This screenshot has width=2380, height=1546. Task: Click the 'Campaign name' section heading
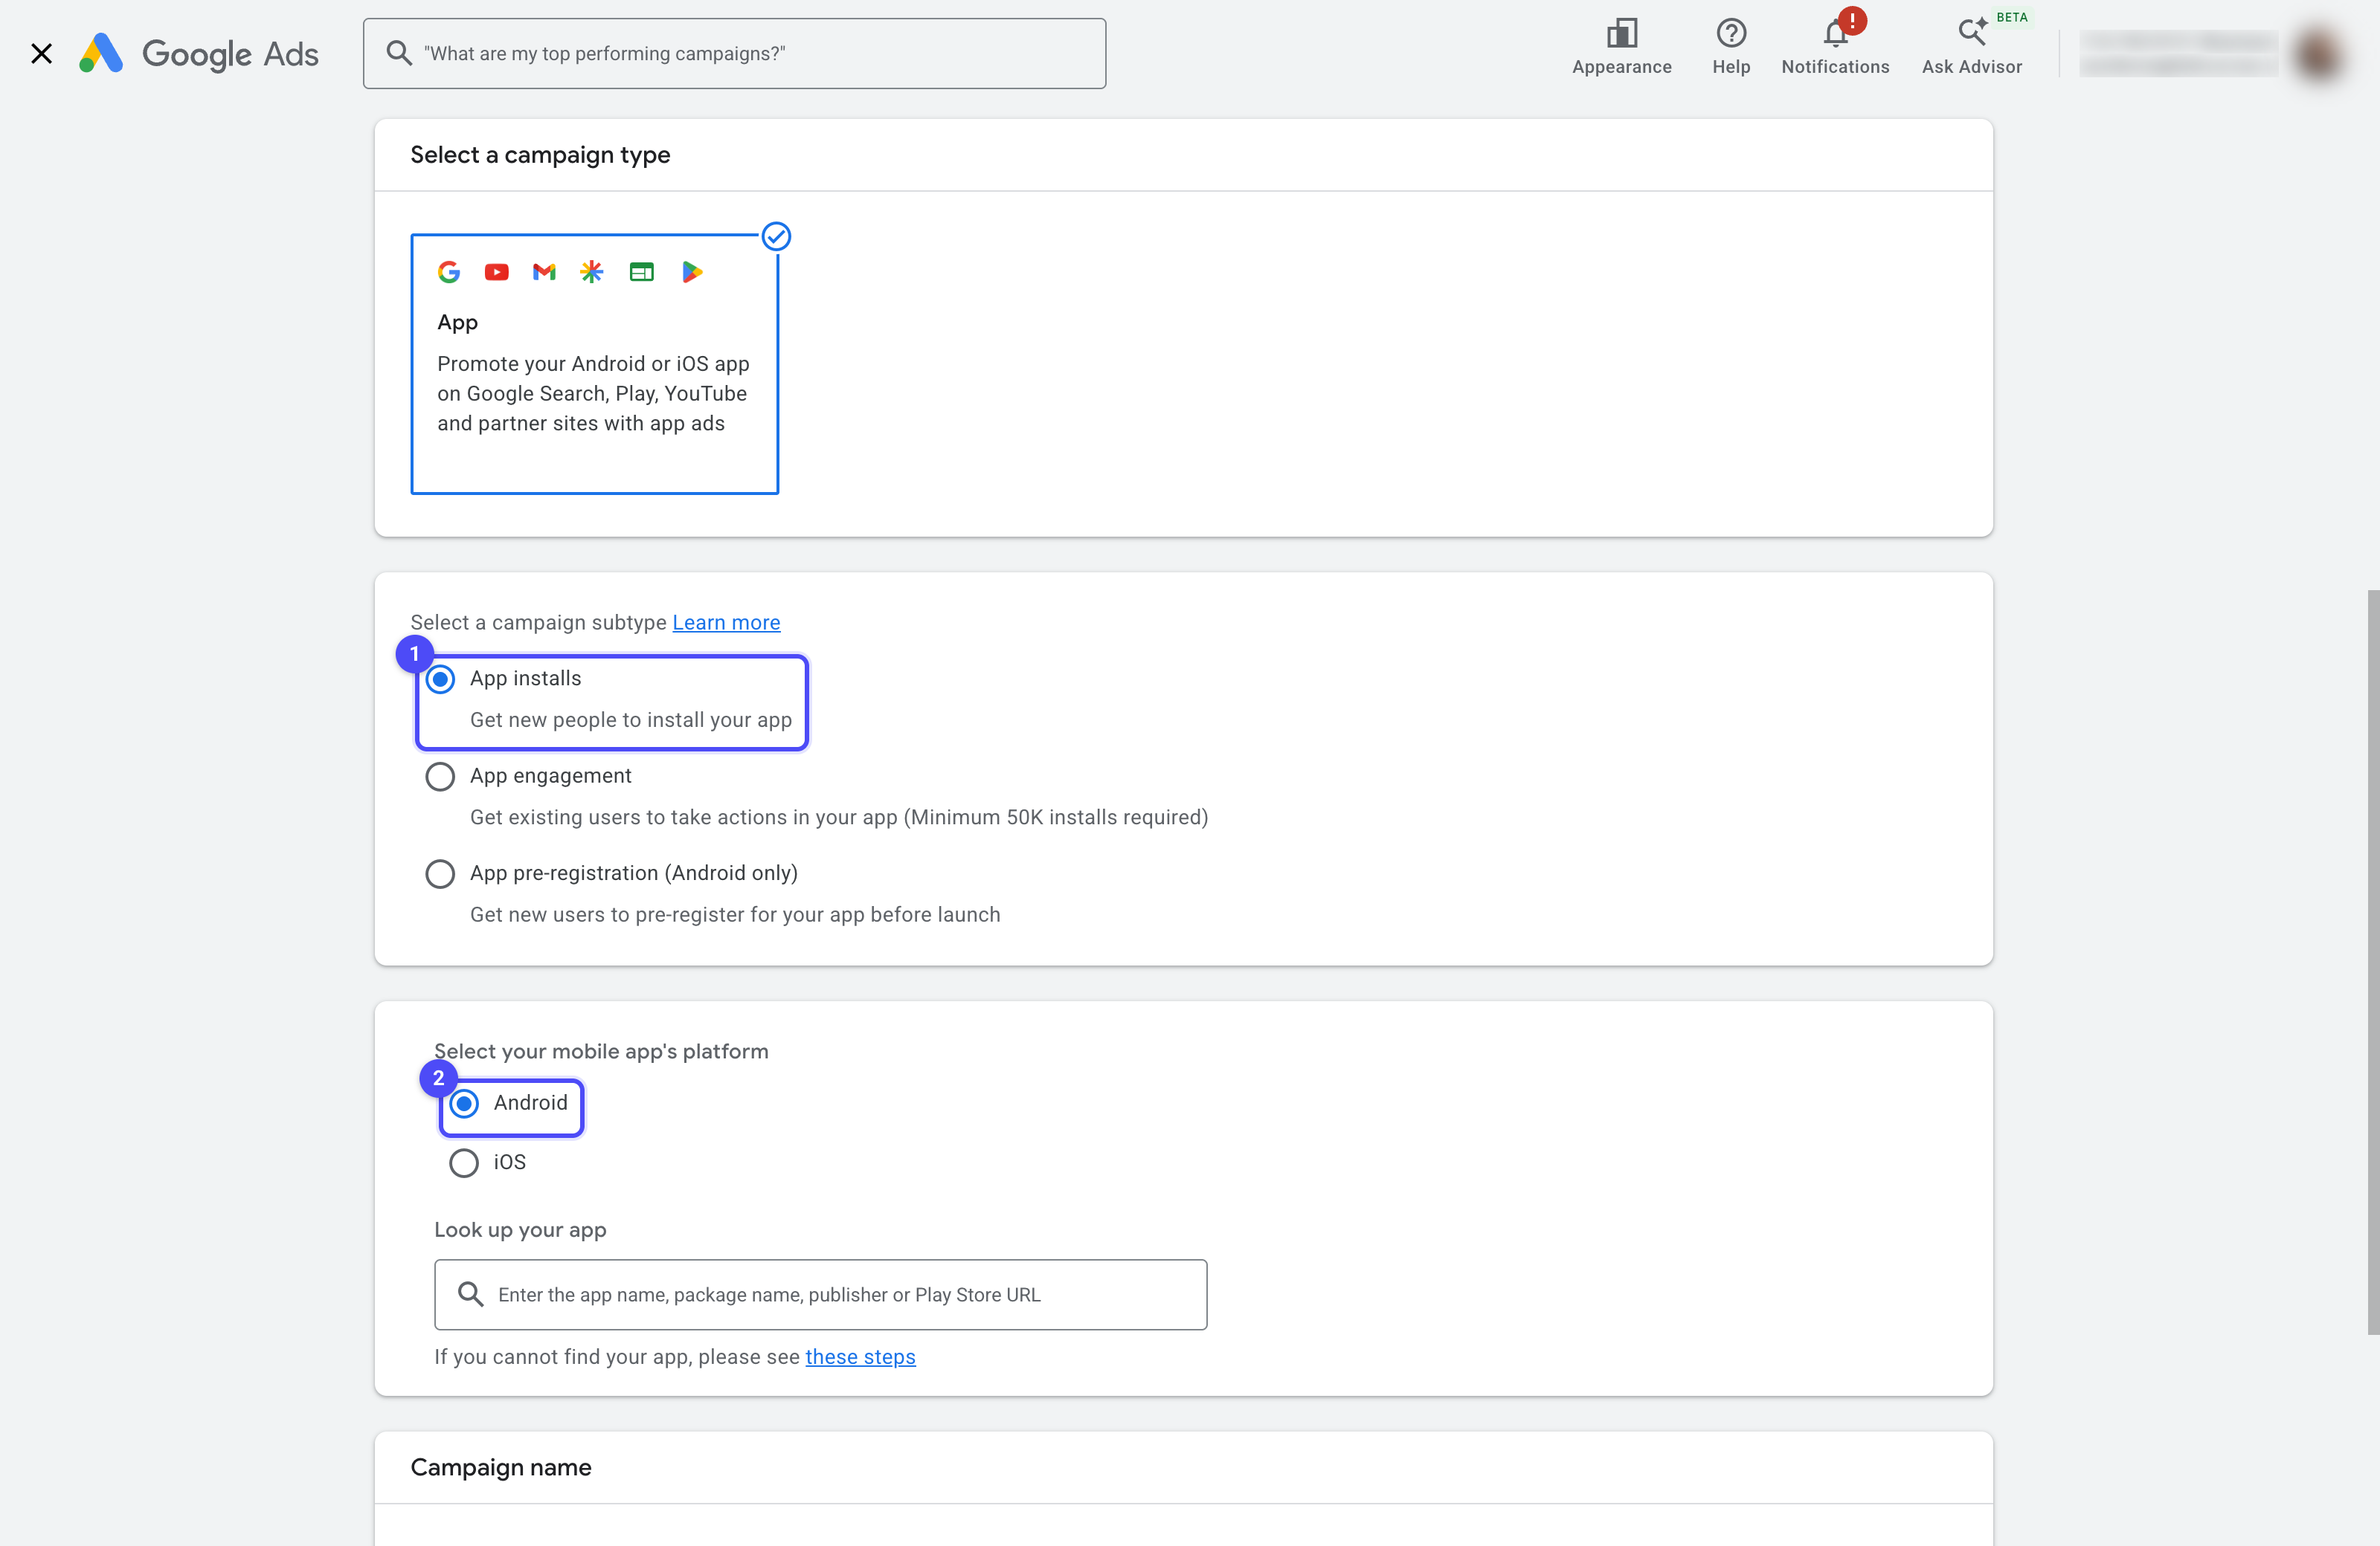pos(501,1467)
